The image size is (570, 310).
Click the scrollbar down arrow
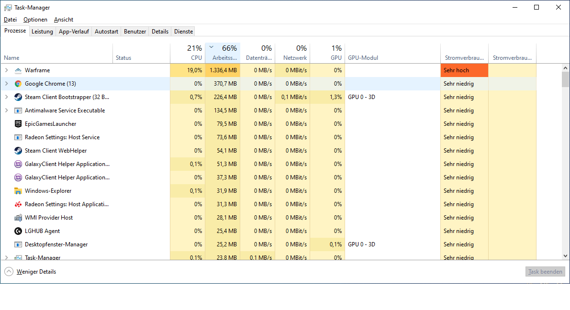(x=565, y=256)
